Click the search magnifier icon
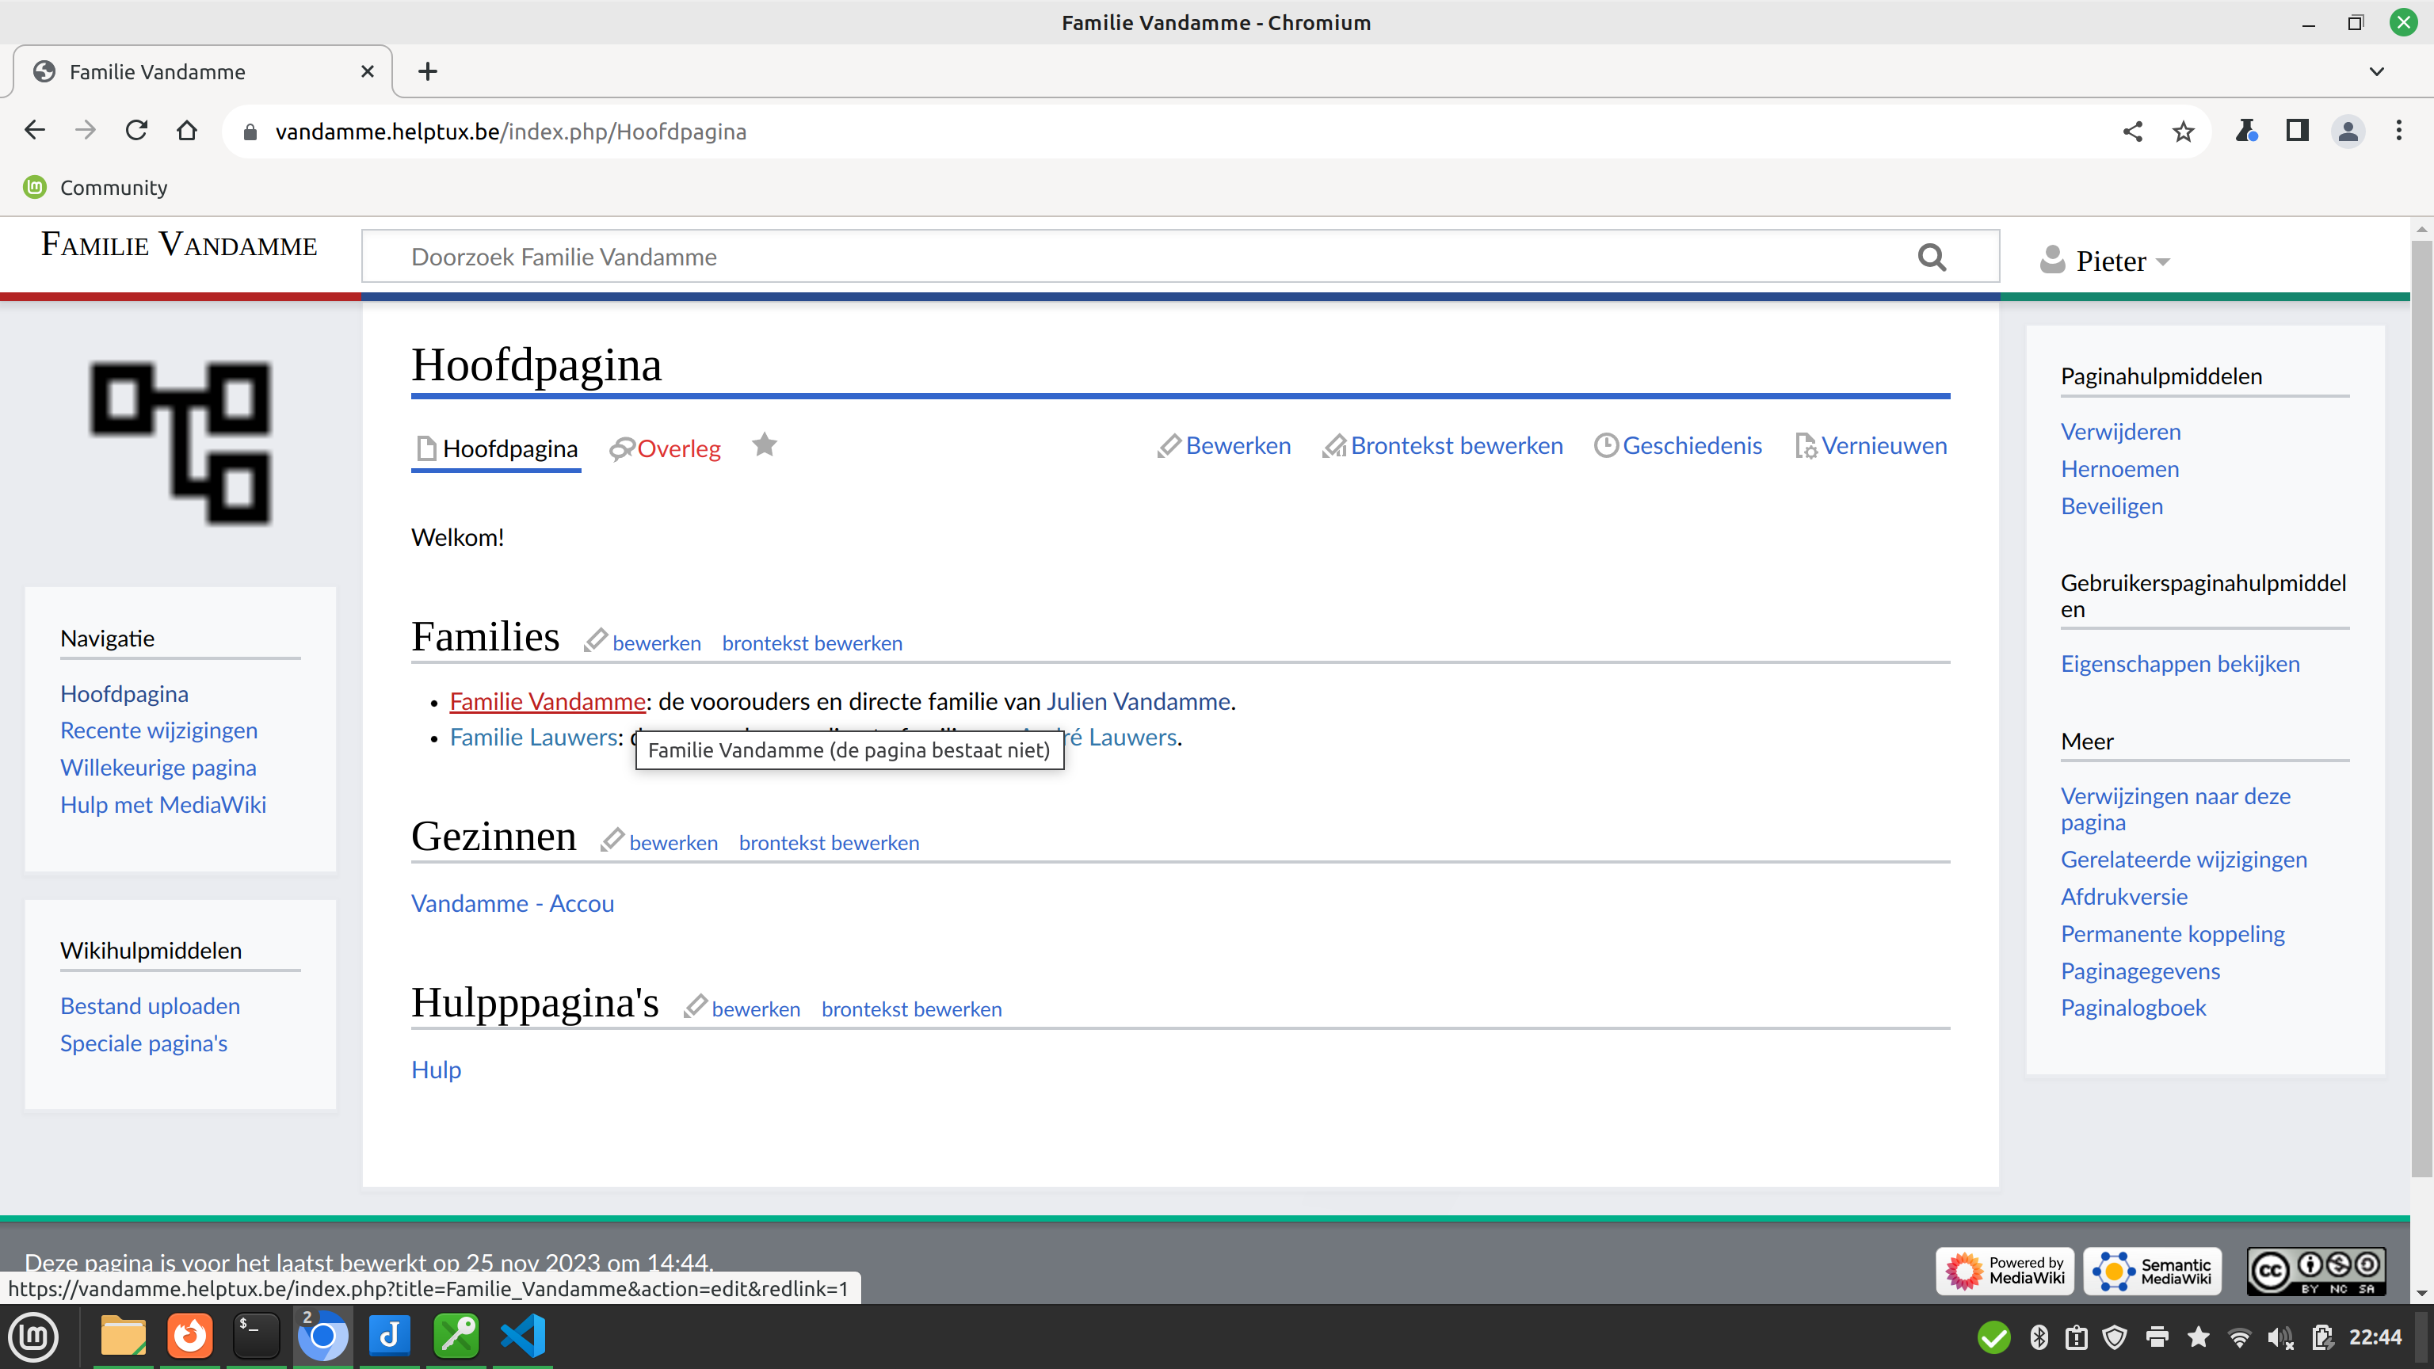This screenshot has width=2434, height=1369. 1932,257
